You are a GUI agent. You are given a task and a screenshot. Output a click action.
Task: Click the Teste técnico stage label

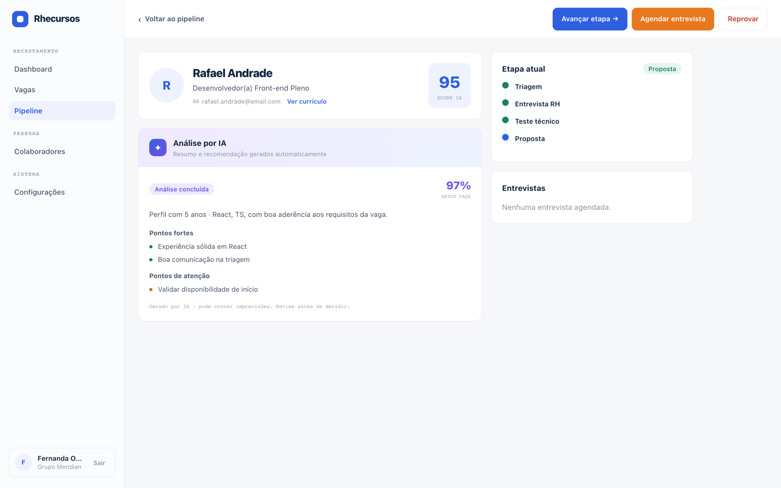[x=537, y=121]
